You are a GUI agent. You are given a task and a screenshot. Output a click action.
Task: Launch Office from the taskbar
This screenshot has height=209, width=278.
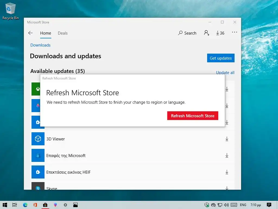35,205
